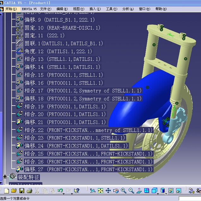The image size is (201, 201).
Task: Click the New document icon
Action: [x=6, y=191]
